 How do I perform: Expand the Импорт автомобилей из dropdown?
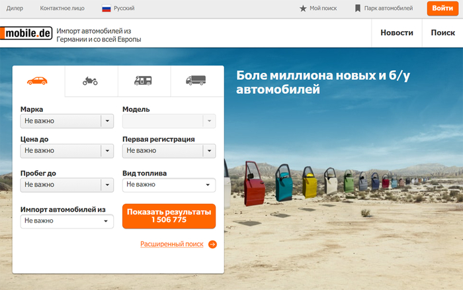(x=67, y=220)
